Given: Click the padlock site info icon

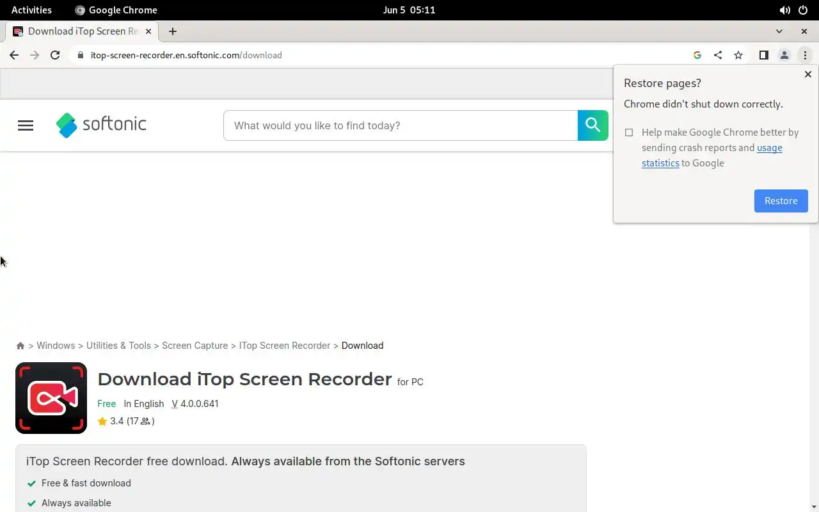Looking at the screenshot, I should coord(80,55).
